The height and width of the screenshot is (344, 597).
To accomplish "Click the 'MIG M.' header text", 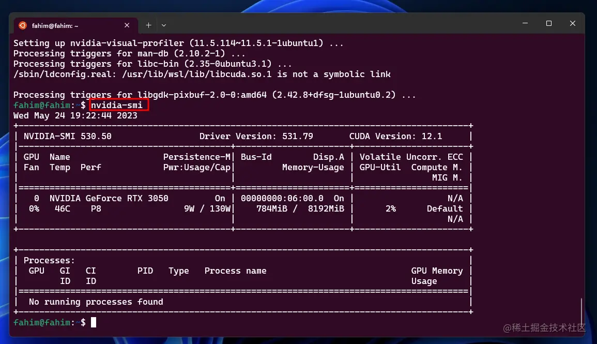I will click(x=447, y=177).
